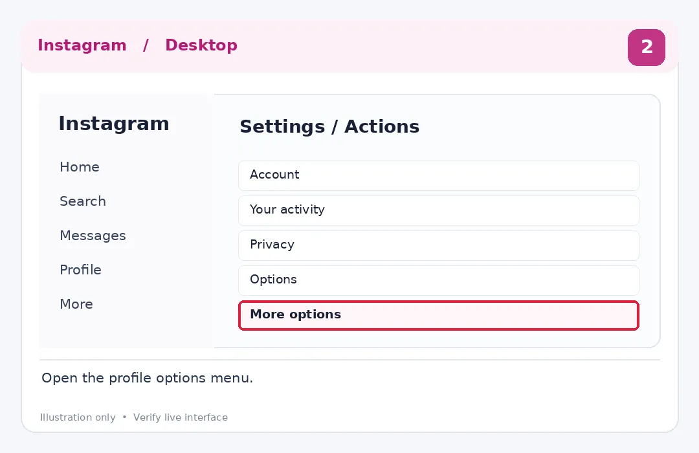Click the 'Verify live interface' footer text
699x453 pixels.
coord(181,417)
